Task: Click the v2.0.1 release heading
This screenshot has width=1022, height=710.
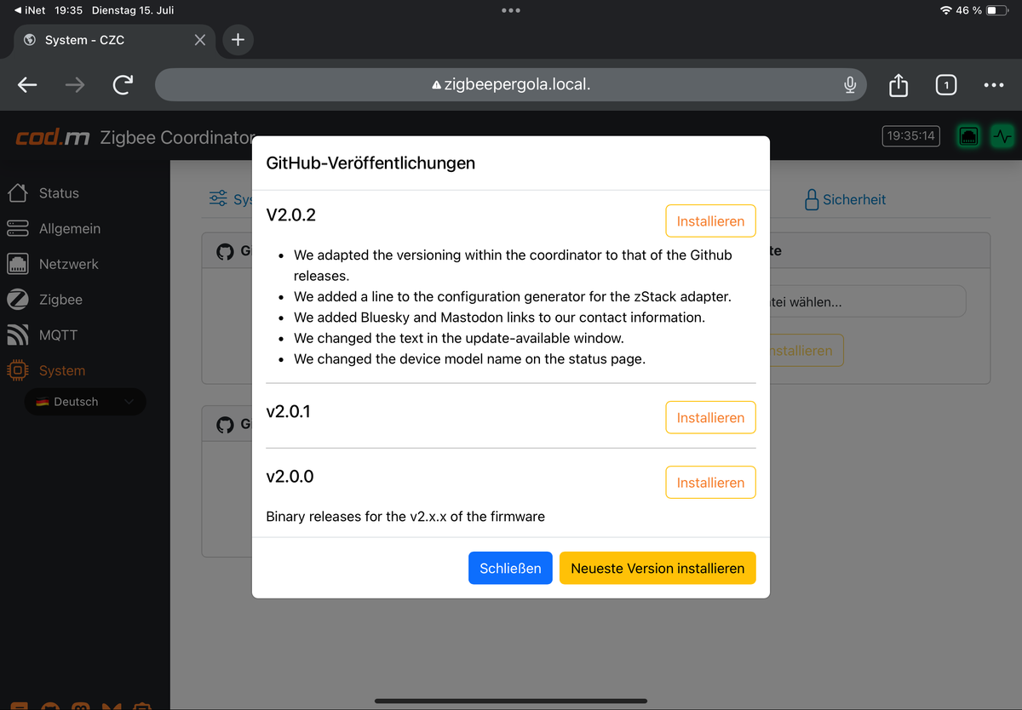Action: [289, 412]
